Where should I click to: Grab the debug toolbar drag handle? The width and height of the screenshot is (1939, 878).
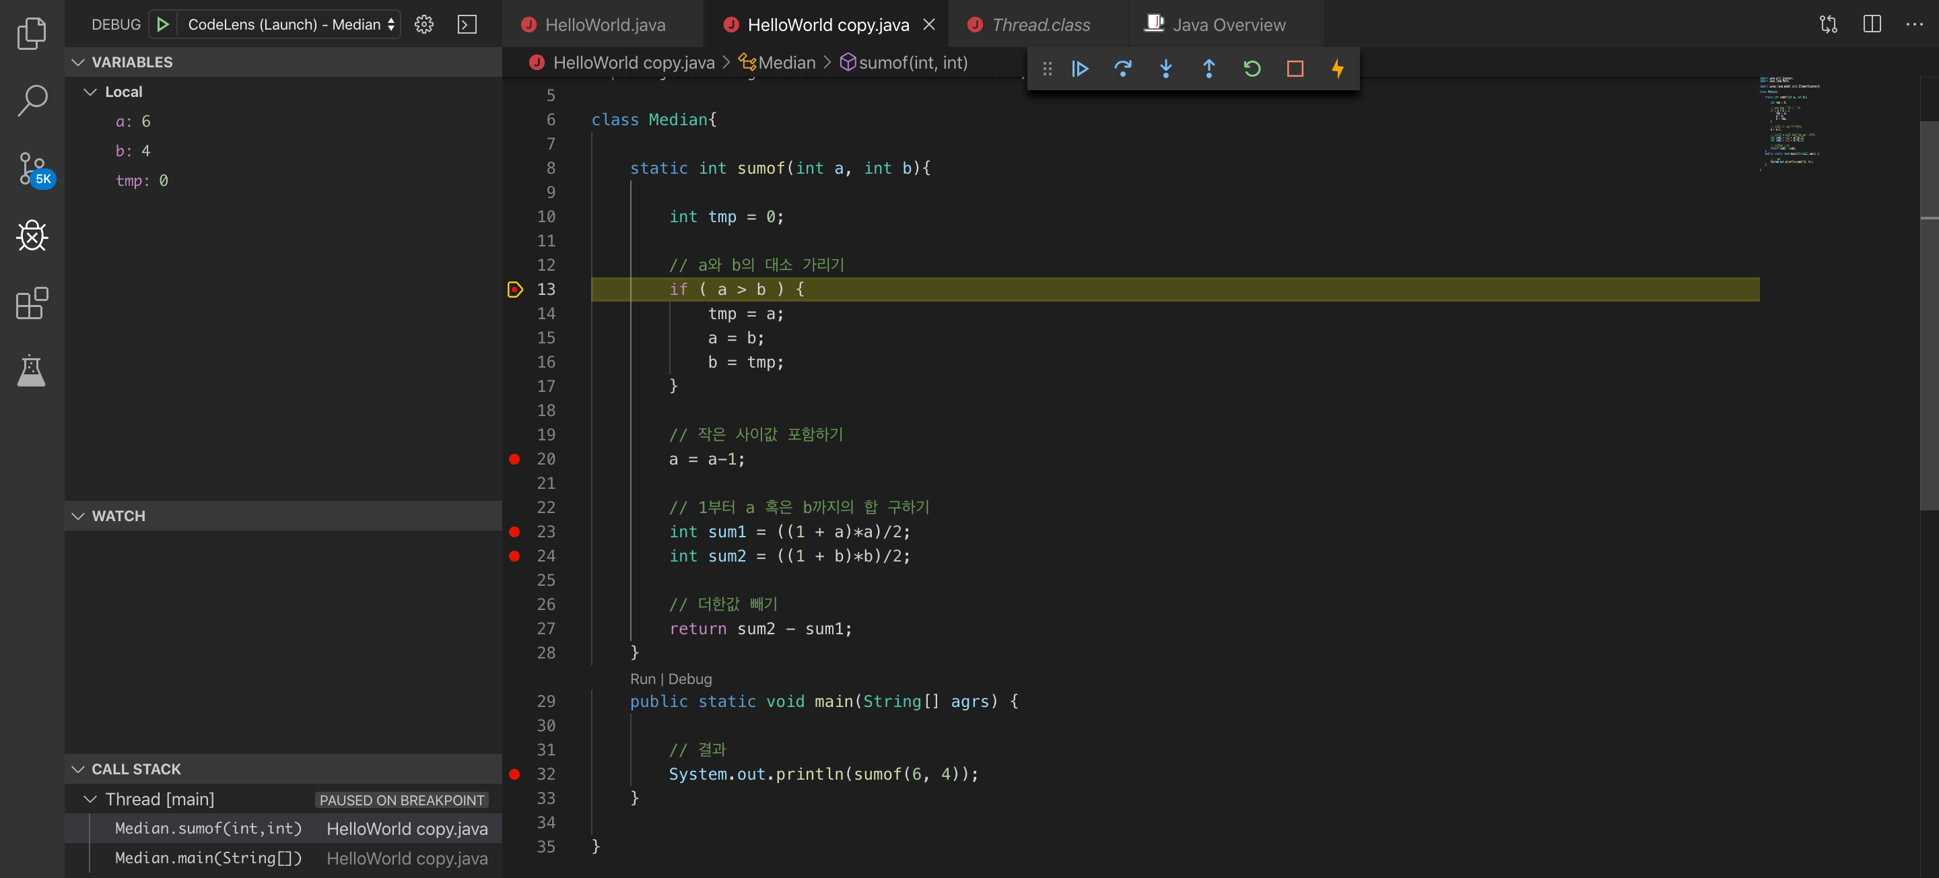coord(1047,69)
